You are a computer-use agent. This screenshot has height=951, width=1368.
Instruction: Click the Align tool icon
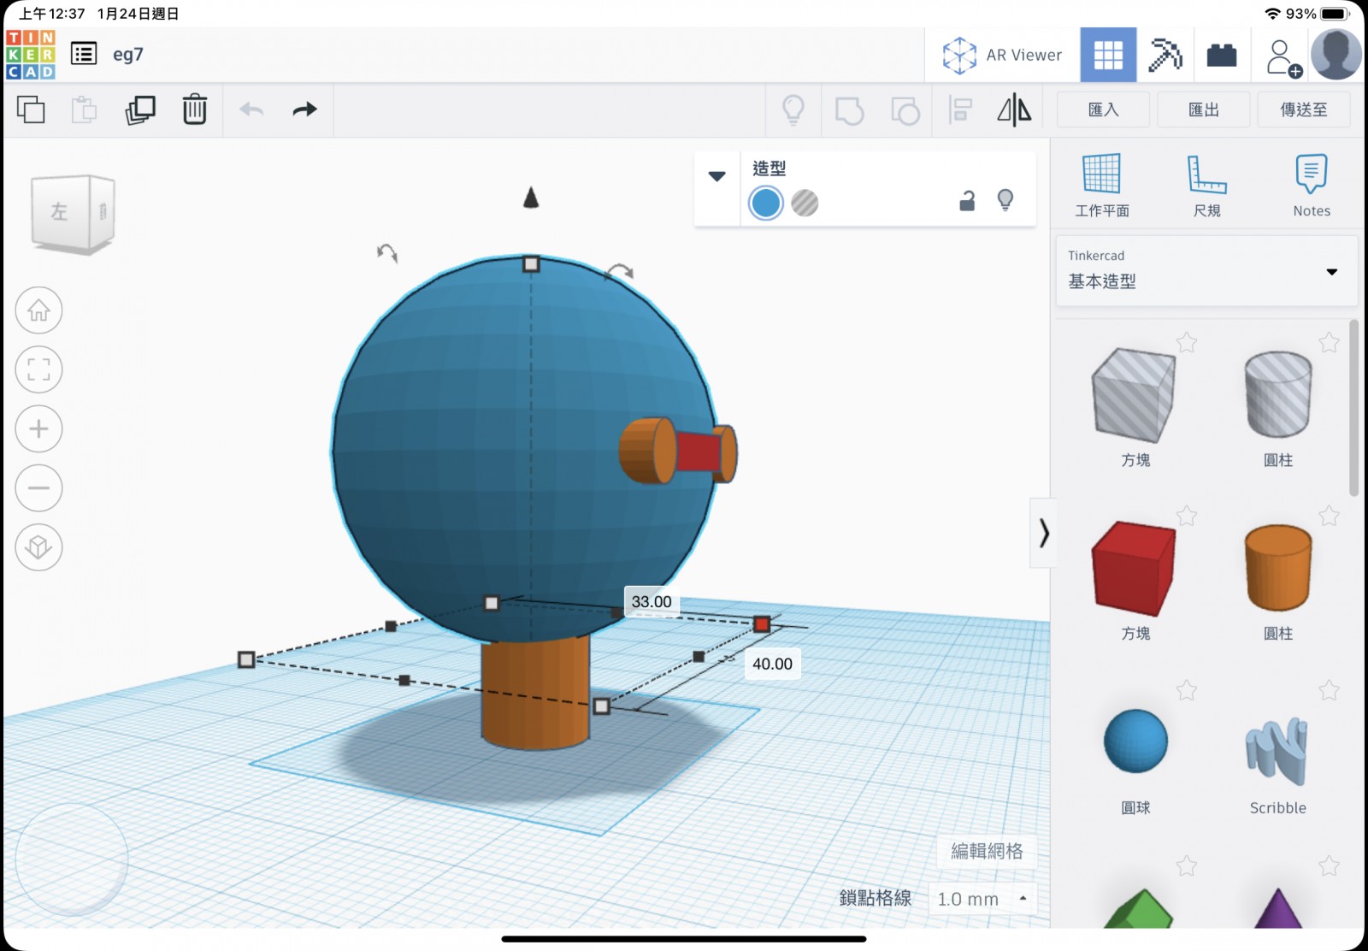coord(961,110)
